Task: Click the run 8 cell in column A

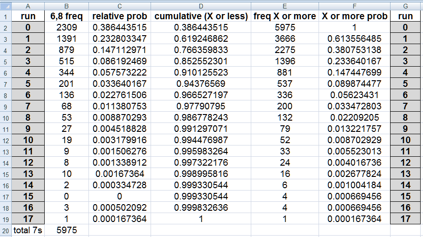Action: tap(28, 117)
